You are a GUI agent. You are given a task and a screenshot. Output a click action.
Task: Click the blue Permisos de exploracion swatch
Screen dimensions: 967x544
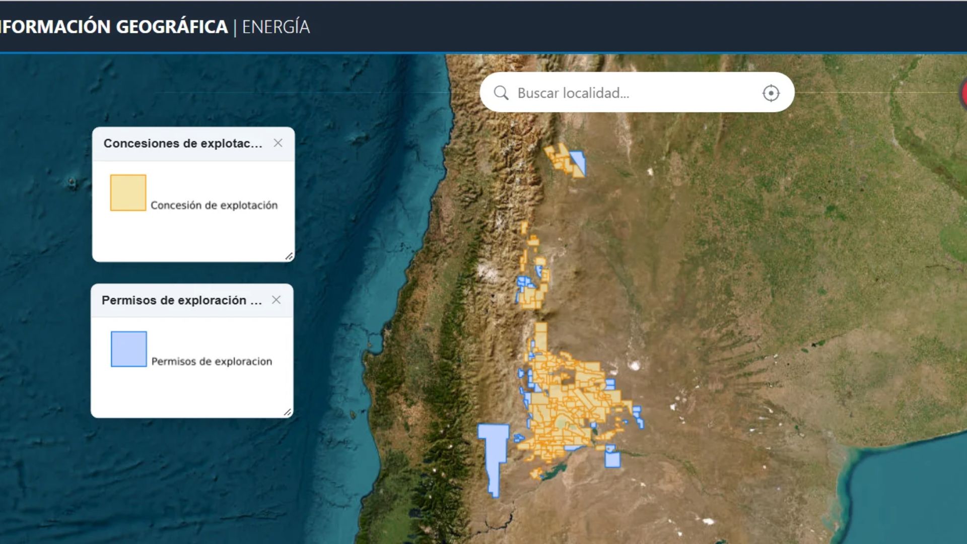tap(128, 349)
